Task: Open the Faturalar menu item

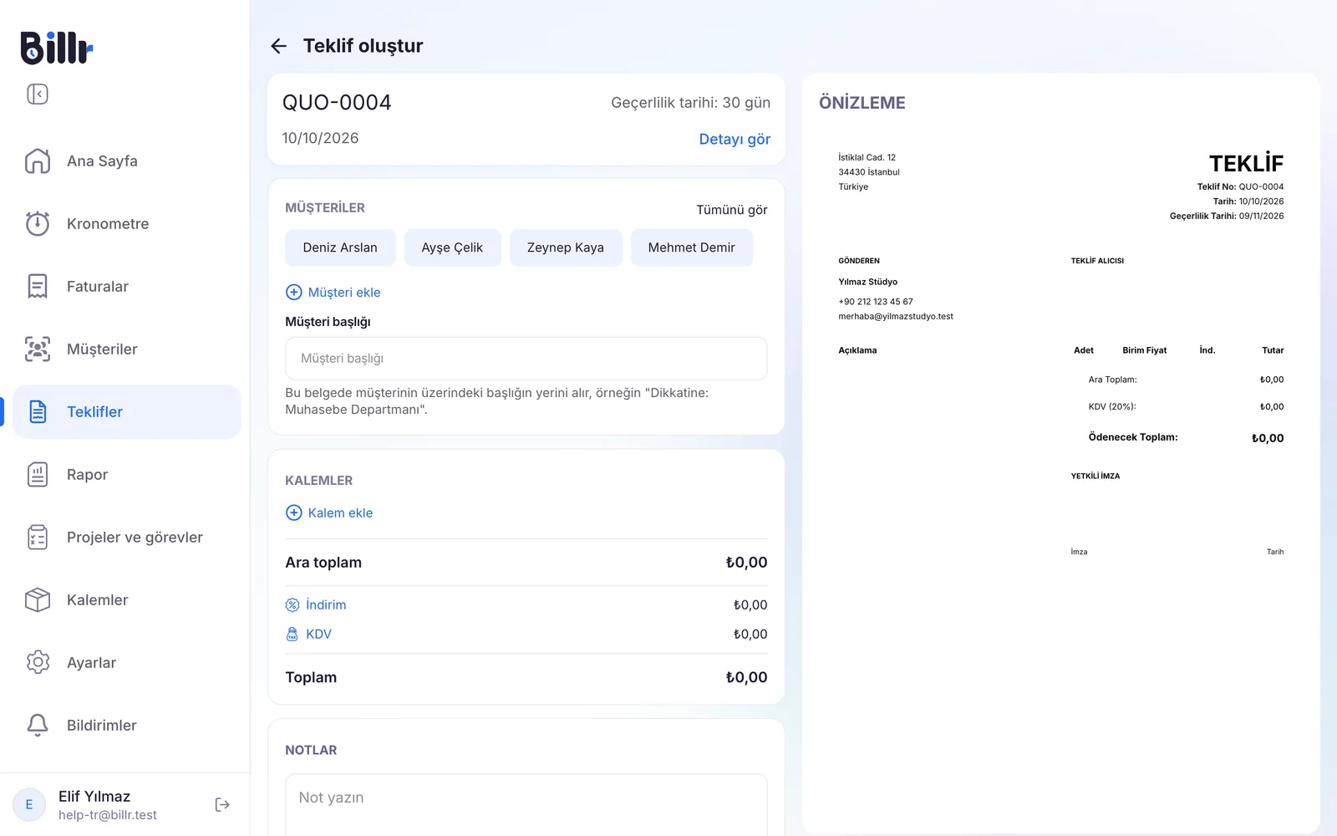Action: 127,286
